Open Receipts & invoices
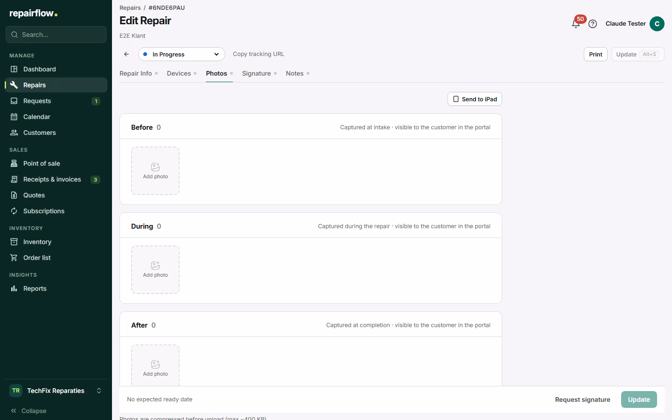672x420 pixels. [56, 179]
